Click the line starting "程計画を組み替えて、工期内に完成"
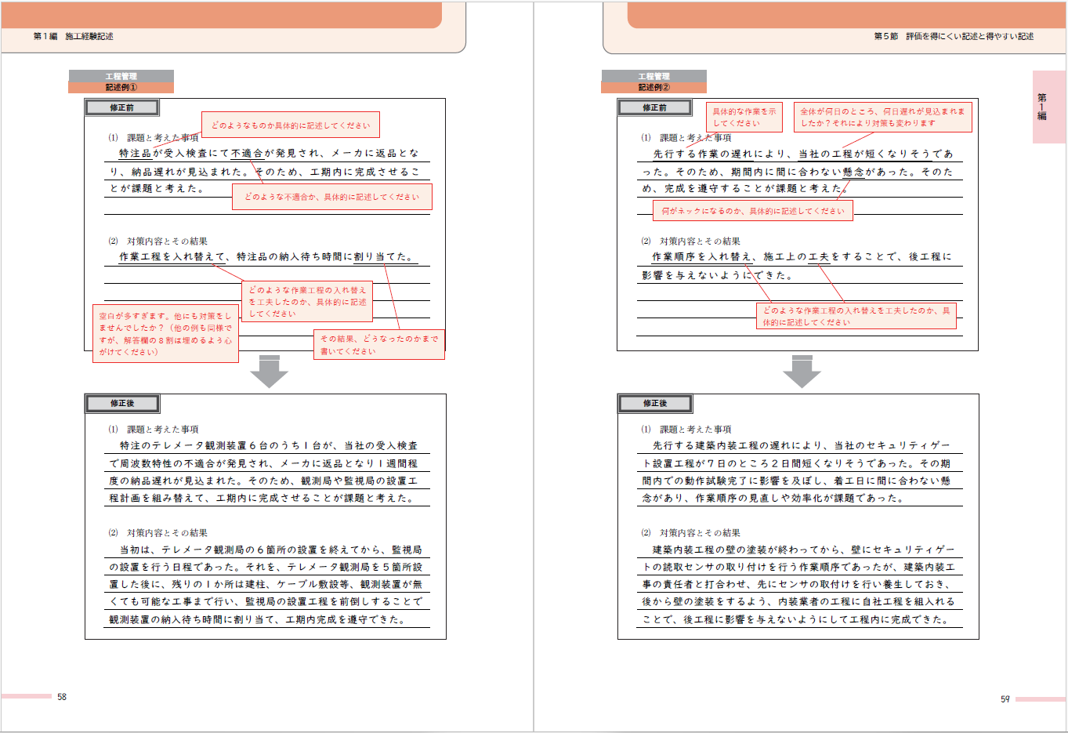1068x733 pixels. [x=262, y=498]
